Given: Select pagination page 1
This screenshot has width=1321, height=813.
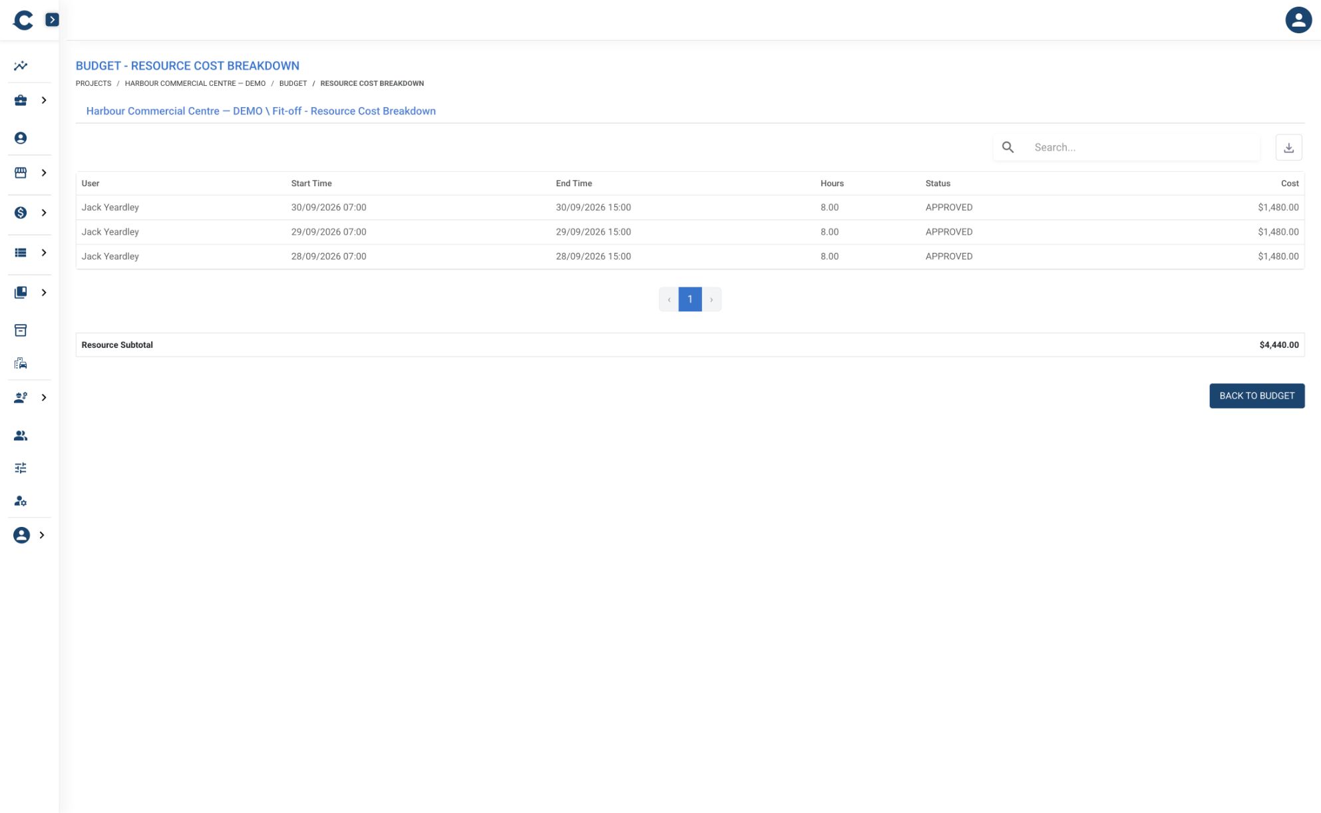Looking at the screenshot, I should 690,299.
